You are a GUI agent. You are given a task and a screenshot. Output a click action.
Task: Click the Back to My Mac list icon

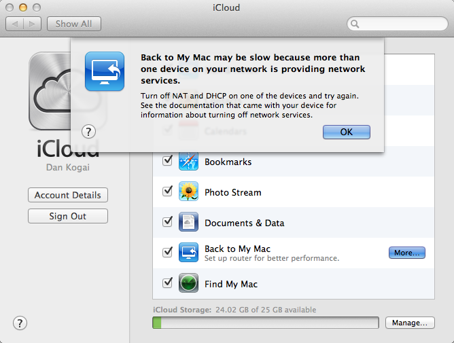pyautogui.click(x=188, y=253)
